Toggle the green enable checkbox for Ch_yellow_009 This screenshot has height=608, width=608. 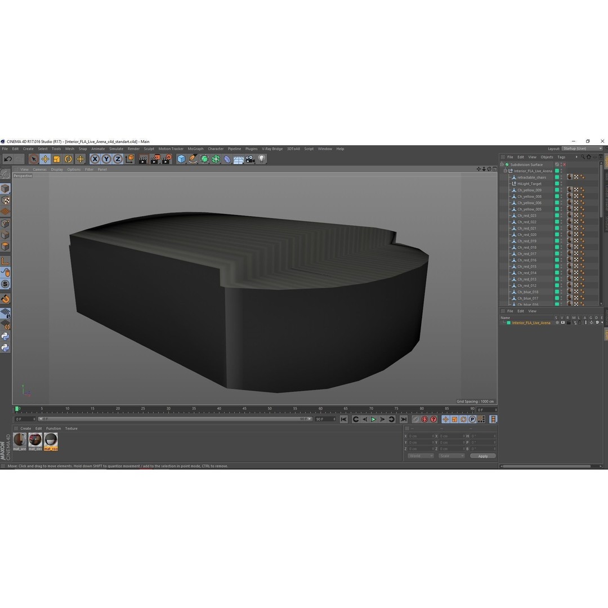coord(557,190)
